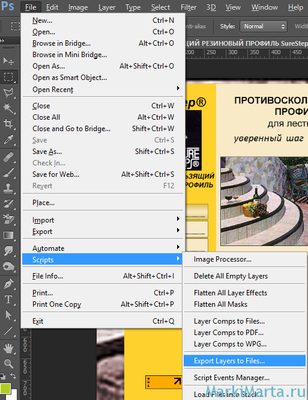Expand the collapsed toolbox panel arrows
The height and width of the screenshot is (400, 308).
coord(2,40)
